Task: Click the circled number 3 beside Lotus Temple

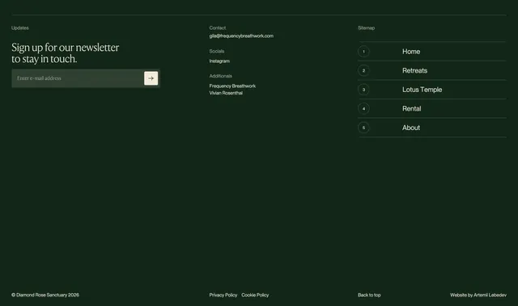Action: 363,90
